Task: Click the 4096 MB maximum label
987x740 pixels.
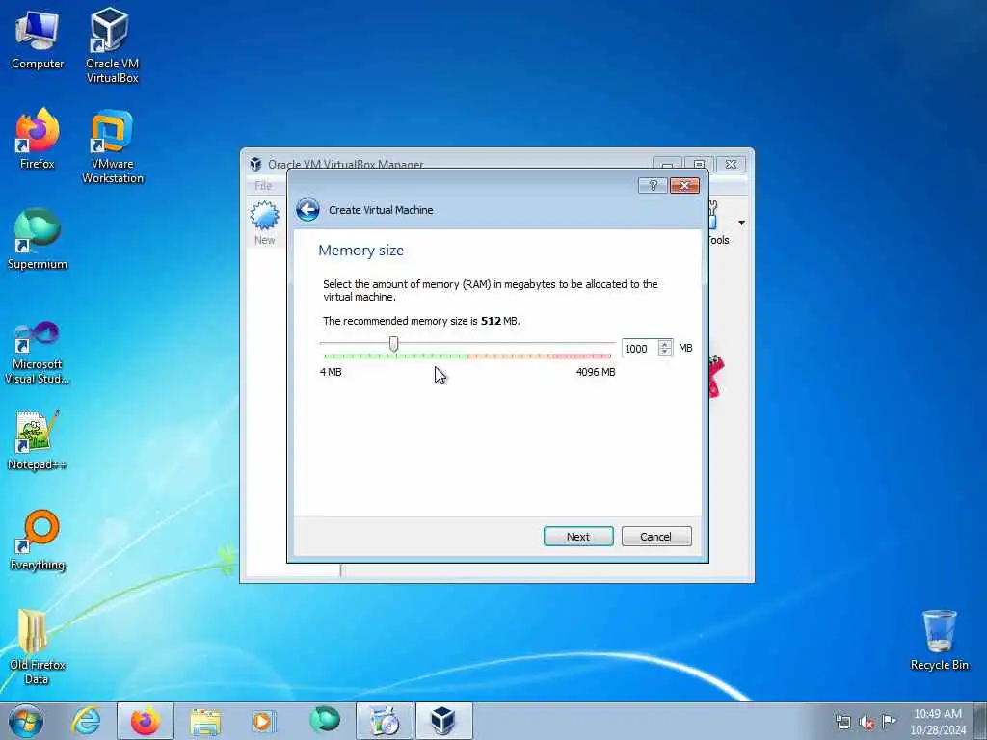Action: (x=596, y=372)
